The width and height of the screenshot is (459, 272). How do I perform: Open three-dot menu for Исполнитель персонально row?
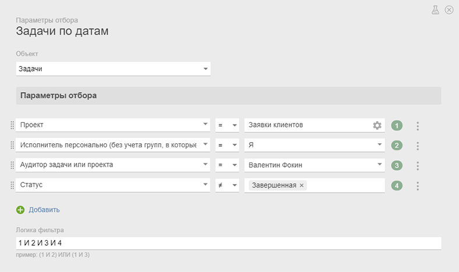pyautogui.click(x=417, y=146)
